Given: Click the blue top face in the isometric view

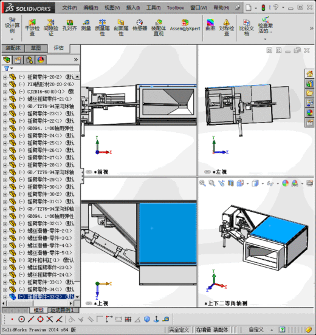Looking at the screenshot, I should [x=279, y=231].
